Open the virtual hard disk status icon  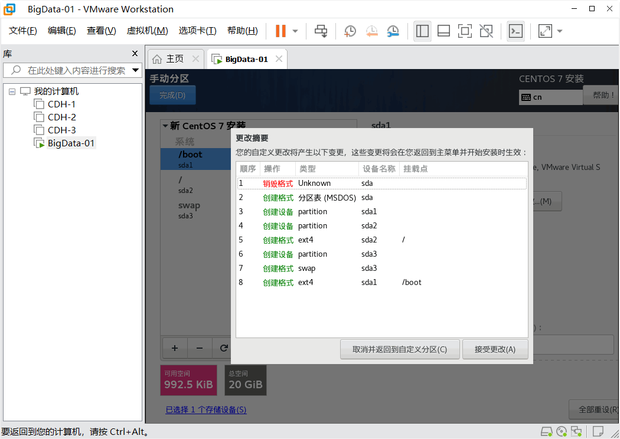pos(547,433)
